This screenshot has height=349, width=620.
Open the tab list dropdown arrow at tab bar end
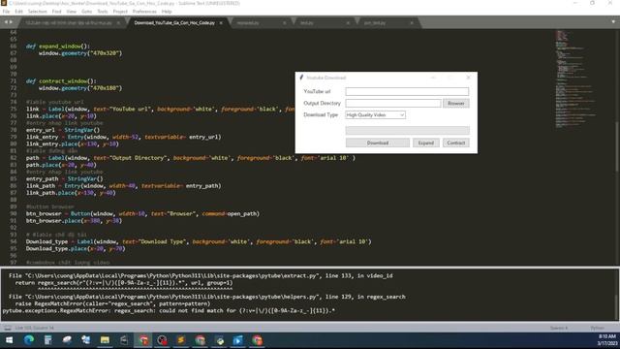613,22
